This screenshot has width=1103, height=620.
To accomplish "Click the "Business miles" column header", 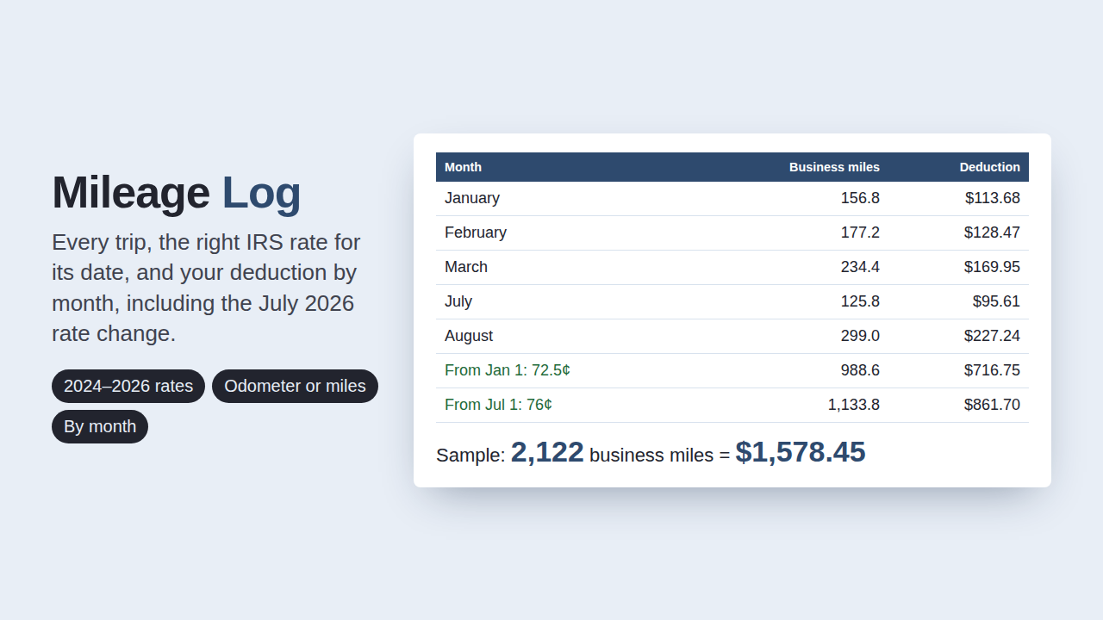I will click(x=834, y=167).
